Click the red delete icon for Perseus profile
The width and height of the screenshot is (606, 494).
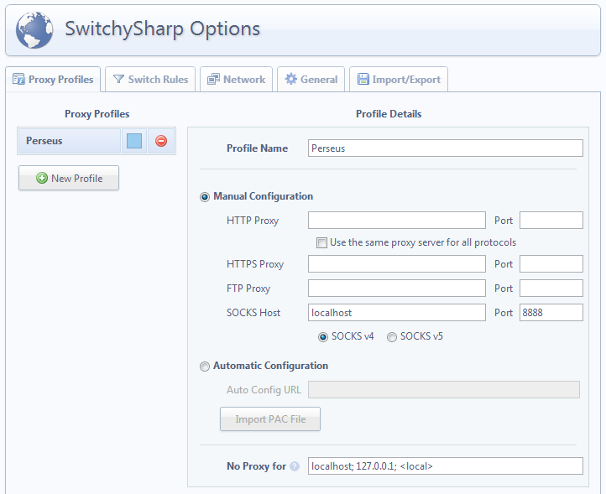coord(161,141)
